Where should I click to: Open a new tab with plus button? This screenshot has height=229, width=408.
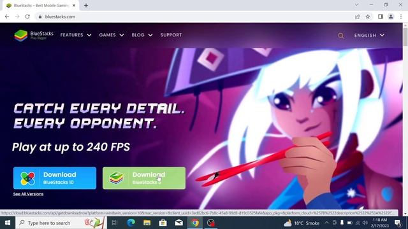point(86,5)
